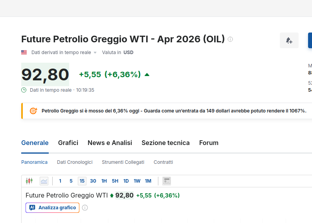This screenshot has width=312, height=223.
Task: Click the 10:19:35 real-time timestamp
Action: pyautogui.click(x=85, y=90)
